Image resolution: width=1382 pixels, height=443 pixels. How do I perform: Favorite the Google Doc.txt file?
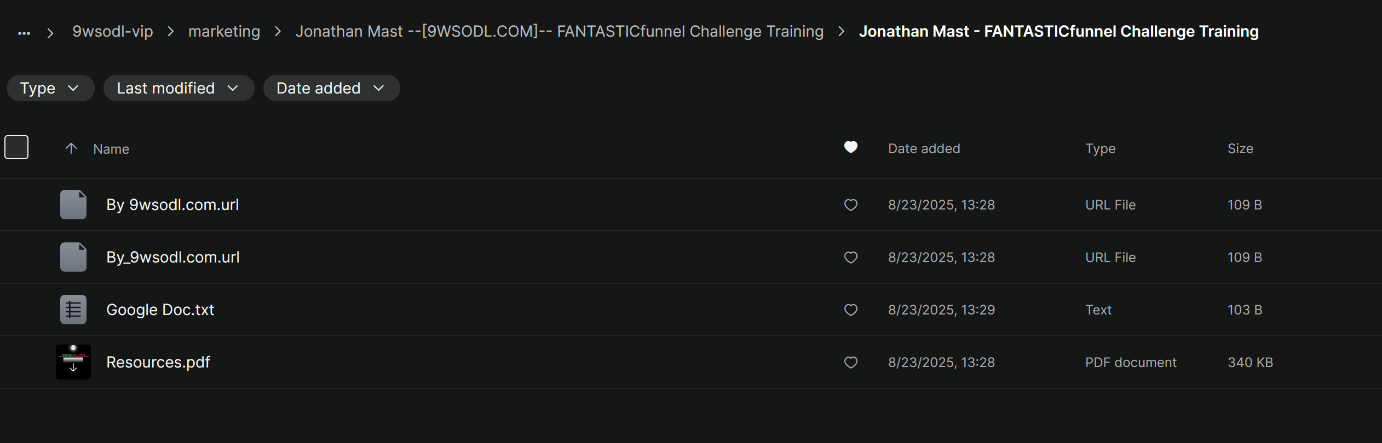coord(851,310)
